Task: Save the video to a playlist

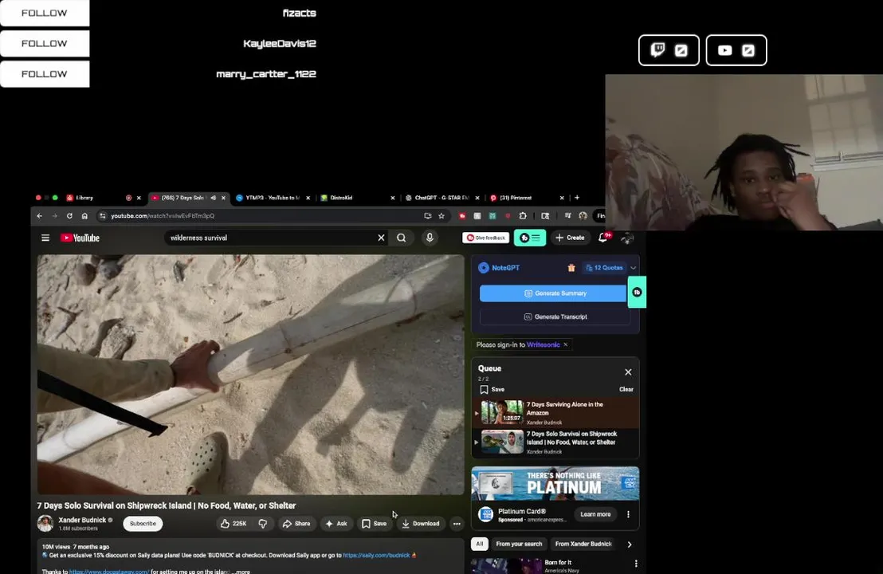Action: [375, 523]
